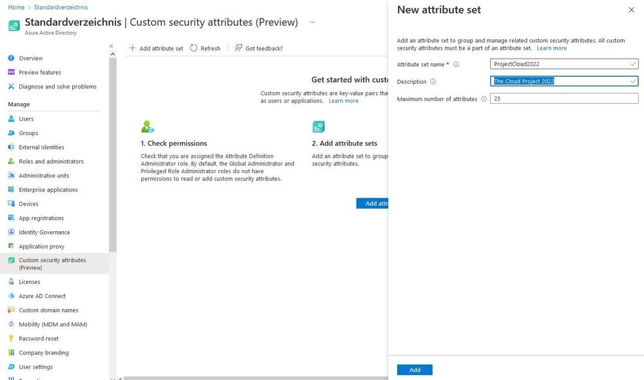This screenshot has height=380, width=644.
Task: Click the Attribute set name input field
Action: tap(564, 64)
